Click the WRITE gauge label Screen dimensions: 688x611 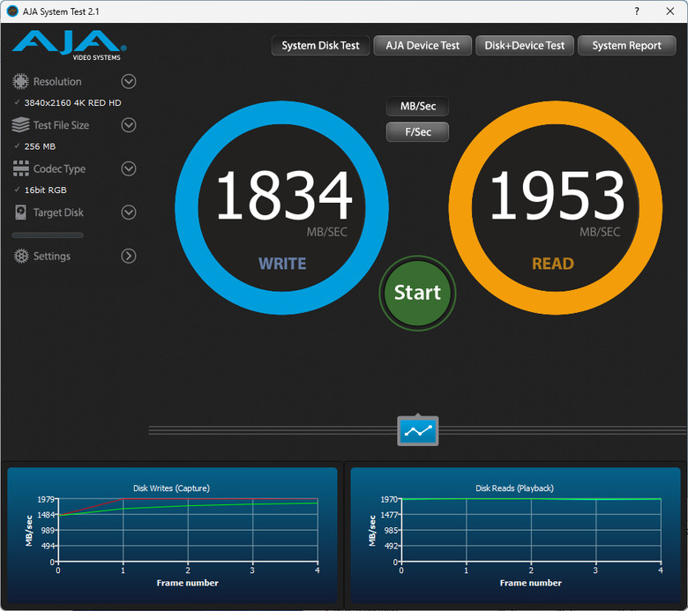click(282, 264)
